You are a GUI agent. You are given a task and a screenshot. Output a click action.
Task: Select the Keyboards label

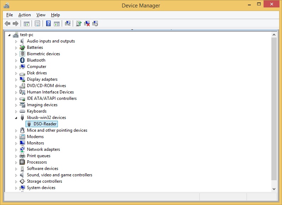click(37, 111)
